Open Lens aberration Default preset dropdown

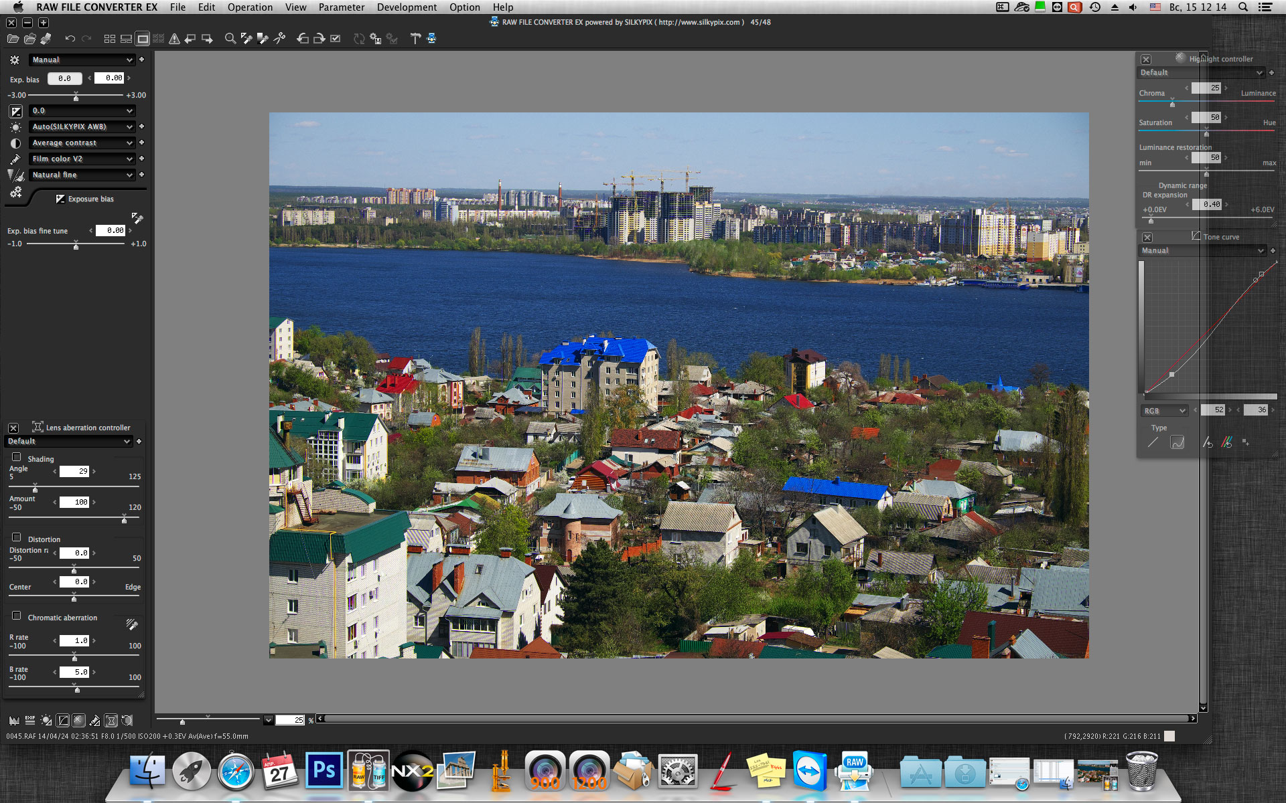coord(68,441)
